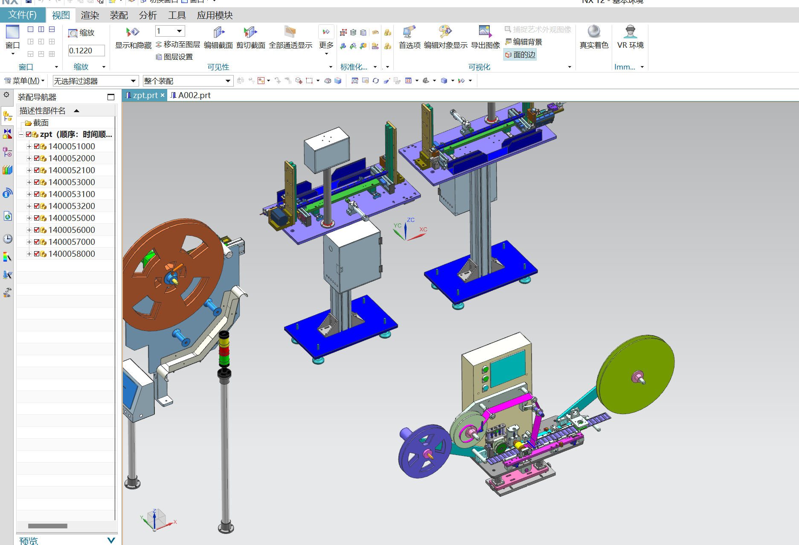Enable True Shading icon
The image size is (799, 545).
tap(594, 32)
